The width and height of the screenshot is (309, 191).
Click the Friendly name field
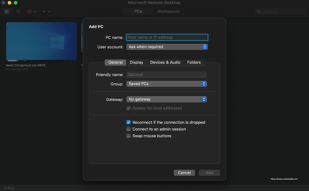[x=167, y=75]
